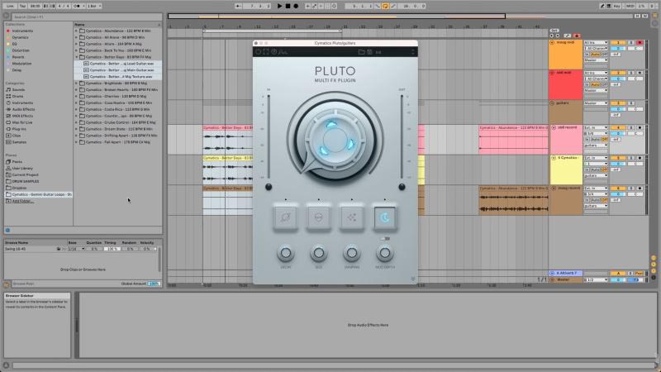Expand the Cymatics - Broken Hearts folder
This screenshot has width=661, height=372.
[x=76, y=90]
